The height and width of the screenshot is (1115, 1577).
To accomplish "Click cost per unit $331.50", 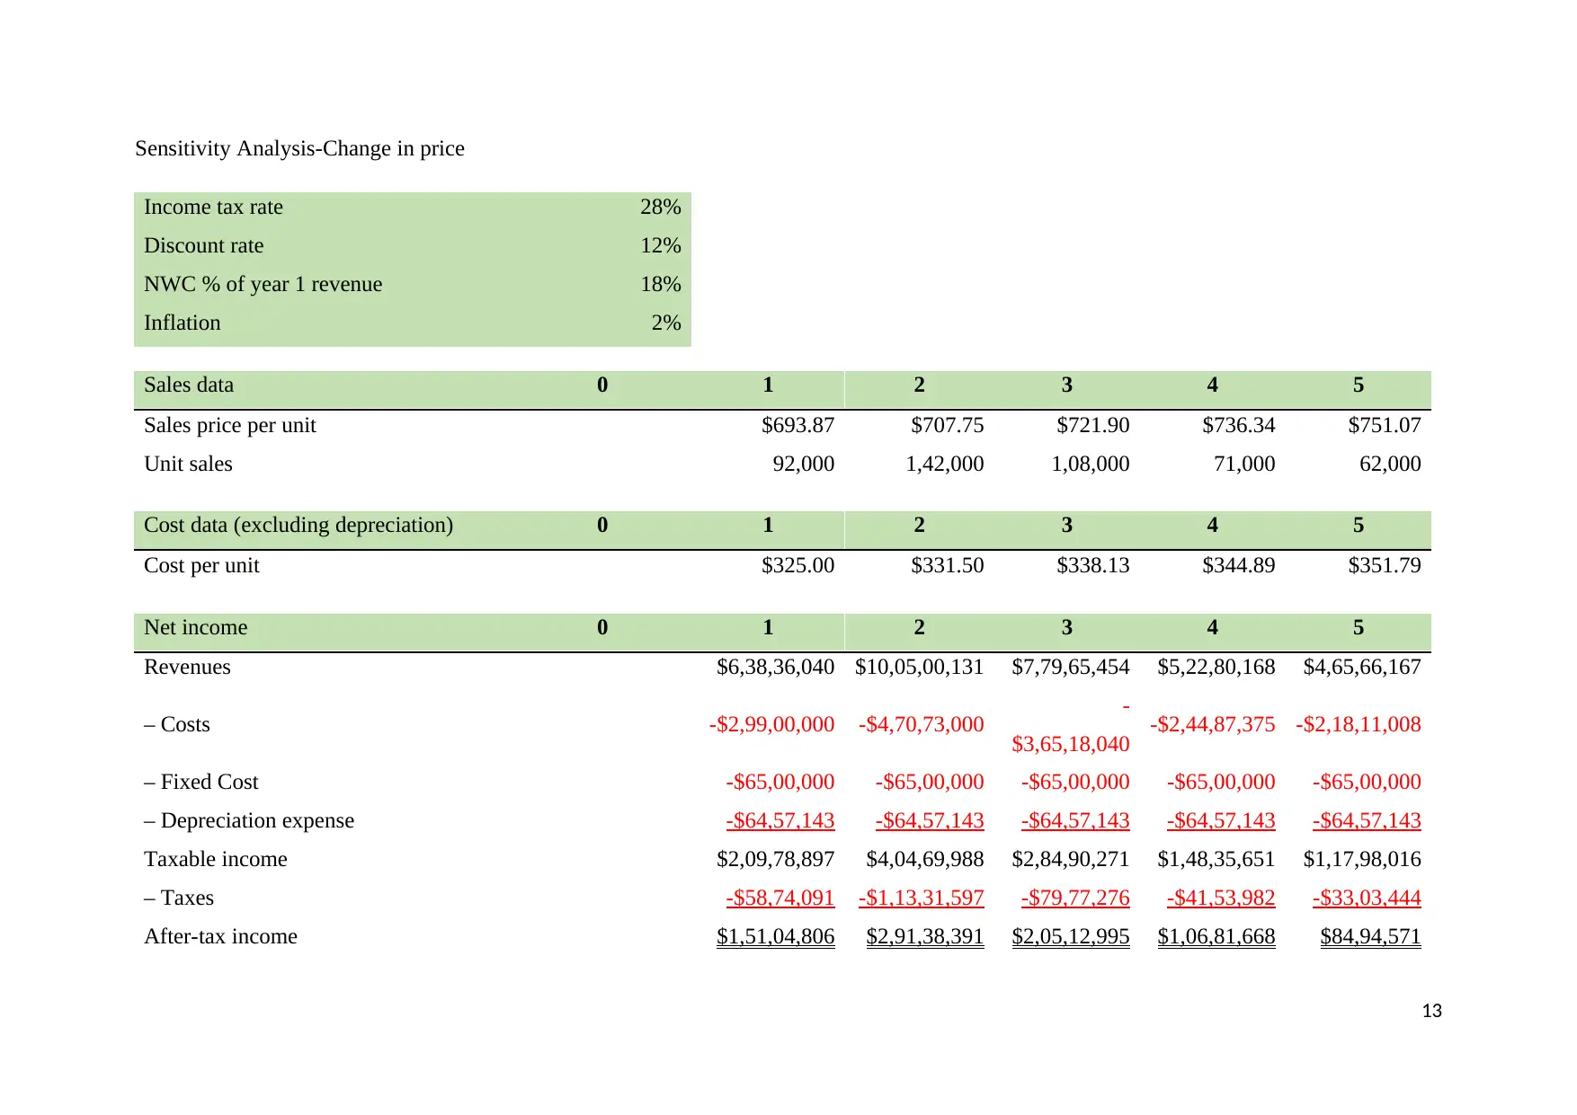I will tap(947, 565).
